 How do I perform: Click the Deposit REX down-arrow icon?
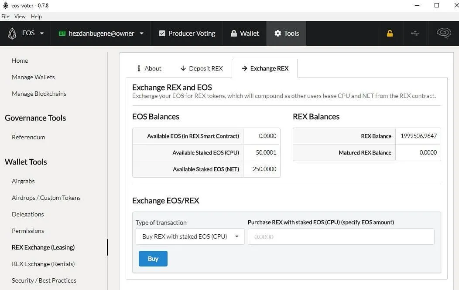point(183,68)
